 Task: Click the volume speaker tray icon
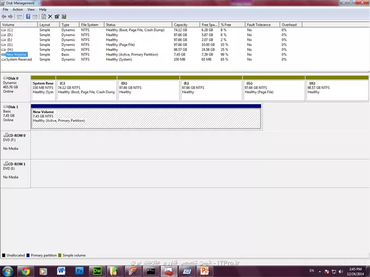pyautogui.click(x=341, y=272)
